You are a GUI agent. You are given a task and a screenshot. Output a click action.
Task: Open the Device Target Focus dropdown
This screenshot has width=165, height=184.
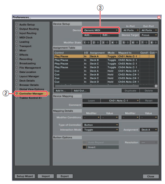(x=149, y=35)
